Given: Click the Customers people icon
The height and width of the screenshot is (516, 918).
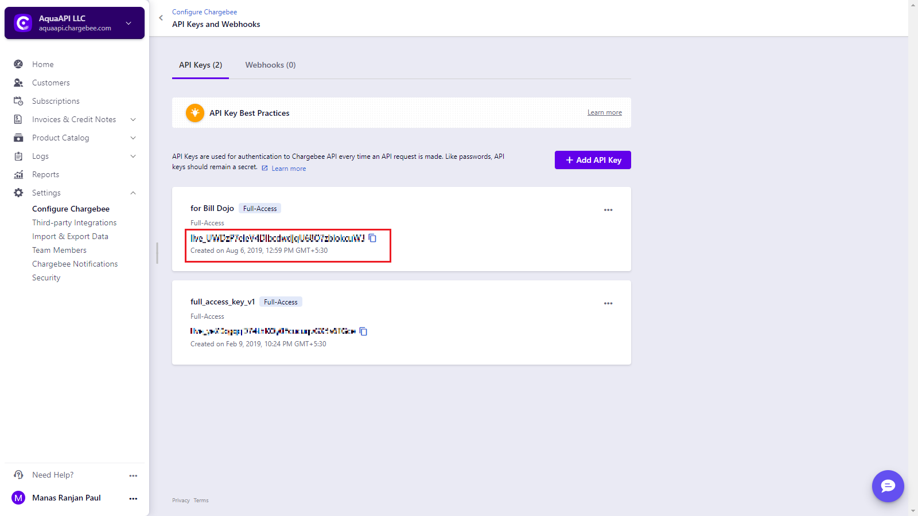Looking at the screenshot, I should coord(18,83).
